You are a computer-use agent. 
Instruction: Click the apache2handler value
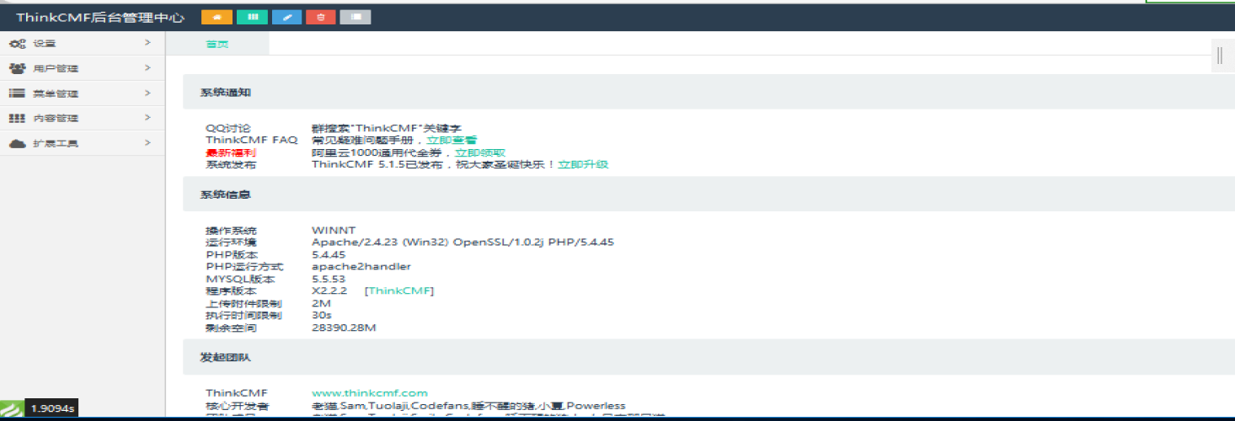click(361, 266)
